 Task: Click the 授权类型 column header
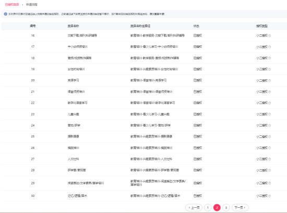[262, 26]
